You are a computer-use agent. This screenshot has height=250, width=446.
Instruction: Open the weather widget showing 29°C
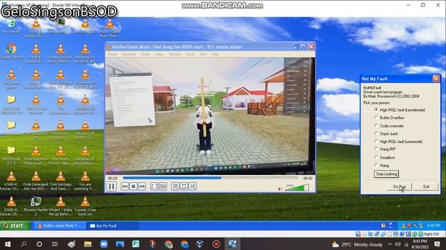[357, 244]
